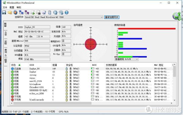The width and height of the screenshot is (183, 115).
Task: Click the globe download toolbar icon
Action: pos(55,12)
